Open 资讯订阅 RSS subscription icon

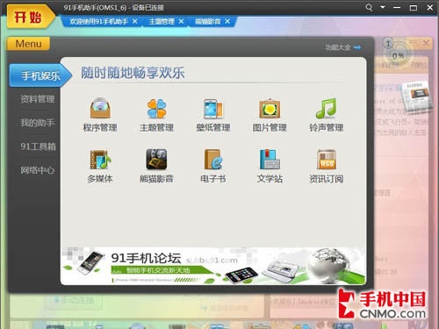tap(327, 160)
